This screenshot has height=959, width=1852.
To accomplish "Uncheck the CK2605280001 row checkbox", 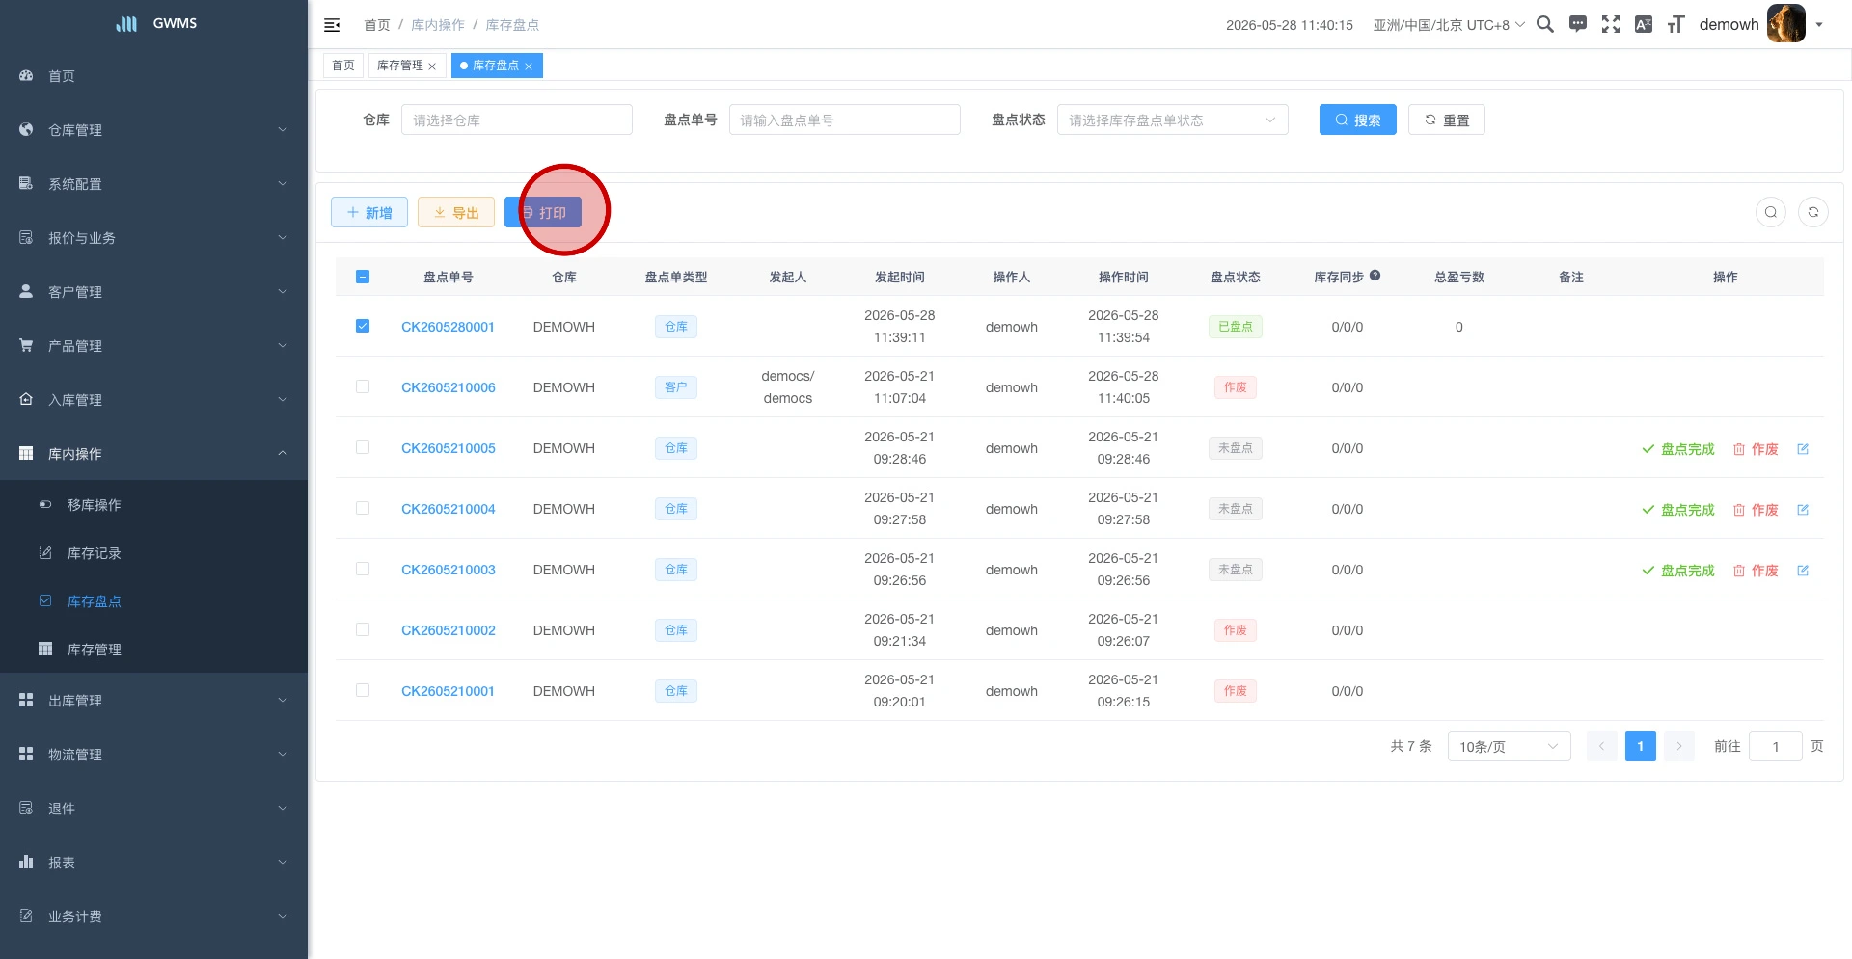I will (363, 326).
